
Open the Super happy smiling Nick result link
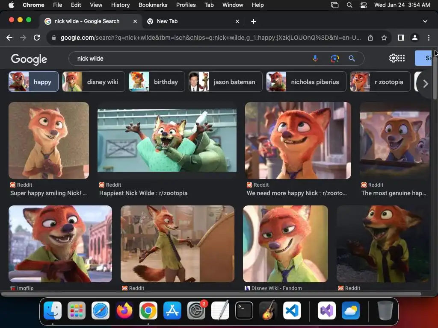pos(48,193)
